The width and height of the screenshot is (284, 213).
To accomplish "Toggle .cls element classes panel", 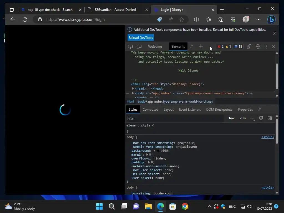I will pos(242,118).
